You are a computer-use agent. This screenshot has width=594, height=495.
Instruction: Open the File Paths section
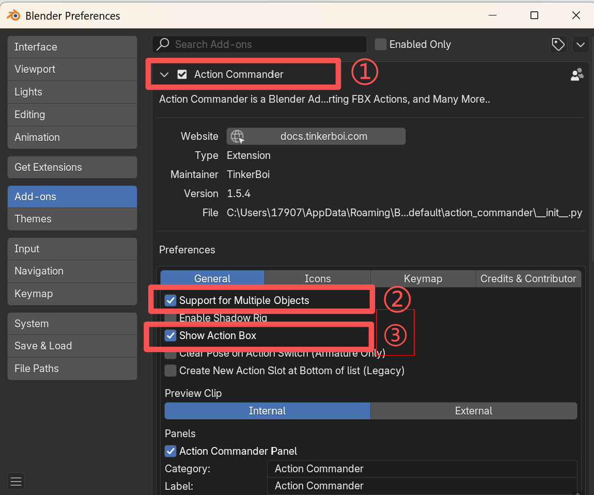(72, 369)
